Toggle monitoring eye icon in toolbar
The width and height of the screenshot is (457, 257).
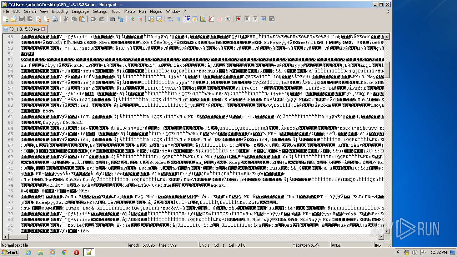pyautogui.click(x=227, y=19)
